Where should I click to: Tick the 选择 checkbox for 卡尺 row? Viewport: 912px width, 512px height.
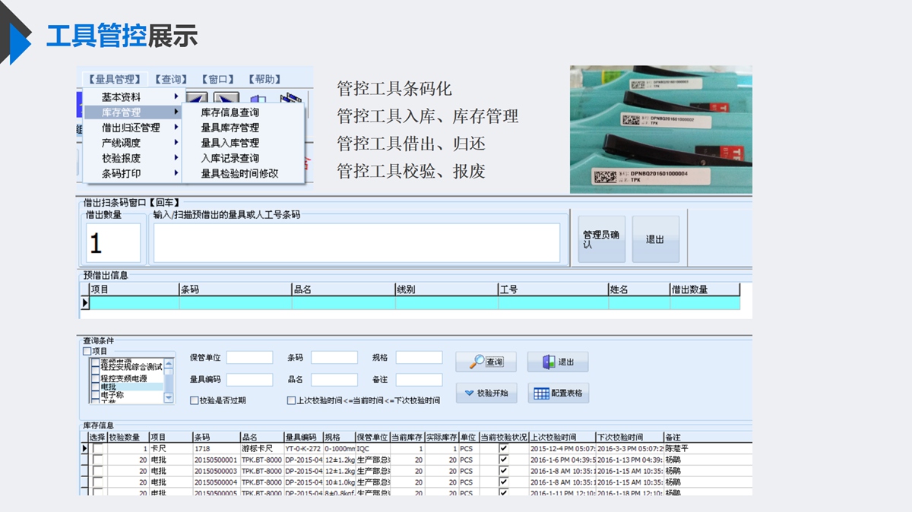tap(97, 449)
